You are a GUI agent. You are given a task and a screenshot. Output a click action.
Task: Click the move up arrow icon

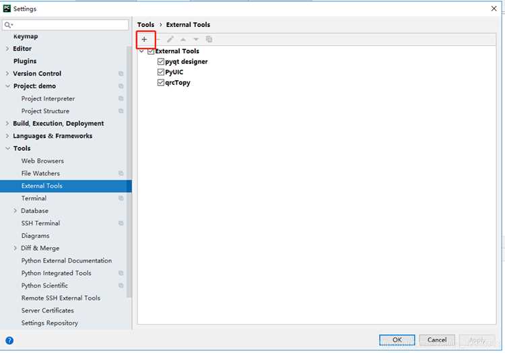click(183, 40)
